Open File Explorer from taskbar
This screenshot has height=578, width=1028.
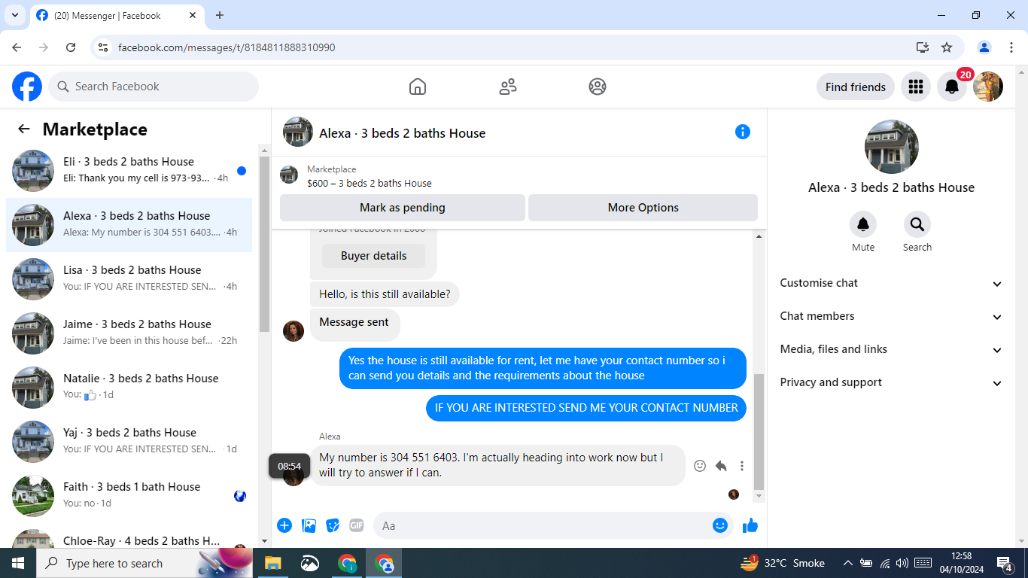pos(272,563)
